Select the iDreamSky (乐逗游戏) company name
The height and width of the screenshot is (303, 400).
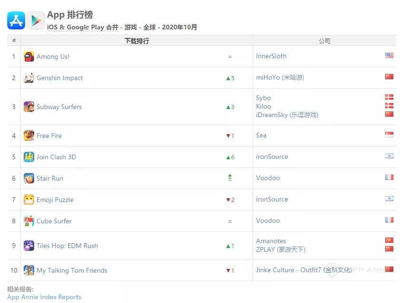(x=287, y=115)
